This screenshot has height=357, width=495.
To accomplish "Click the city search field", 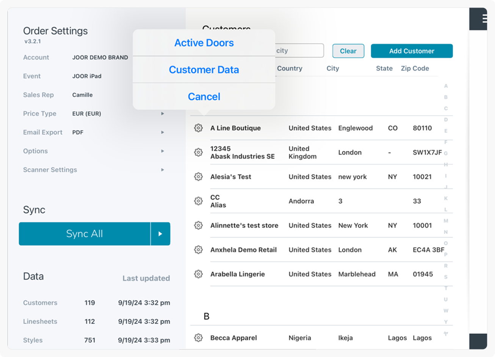I will point(299,51).
